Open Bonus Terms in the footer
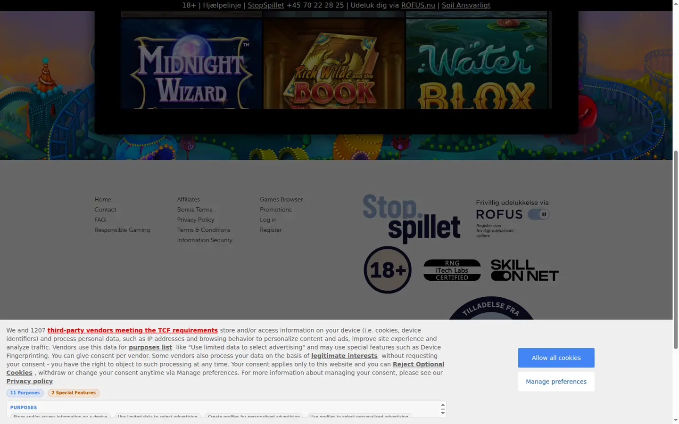 pos(195,210)
